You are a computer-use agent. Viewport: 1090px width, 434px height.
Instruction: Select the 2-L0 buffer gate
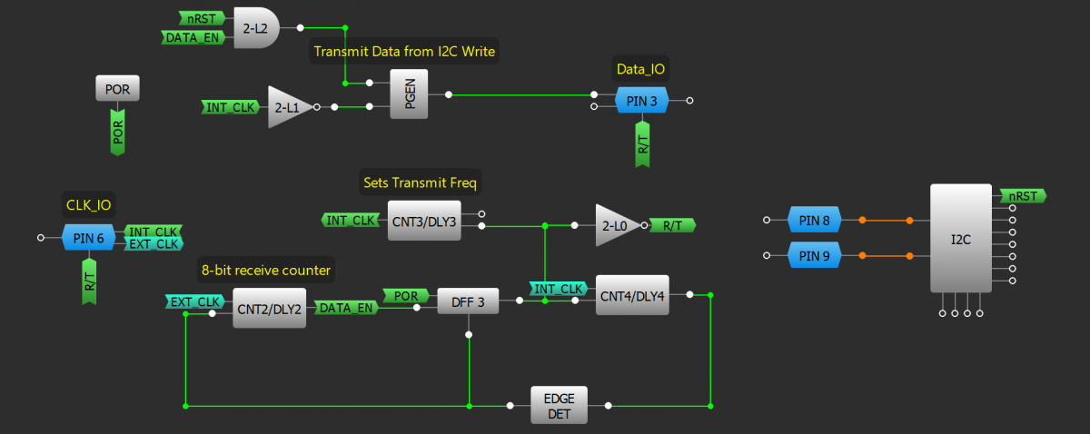(x=616, y=224)
